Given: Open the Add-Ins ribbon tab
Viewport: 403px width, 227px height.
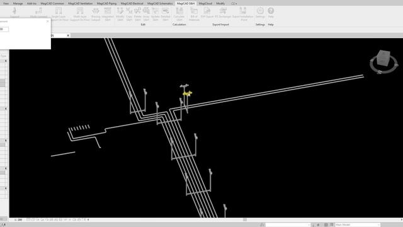Looking at the screenshot, I should point(31,3).
